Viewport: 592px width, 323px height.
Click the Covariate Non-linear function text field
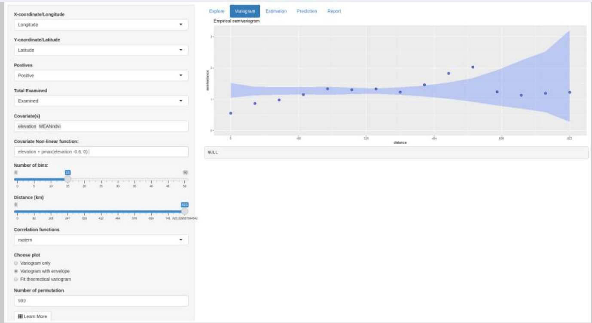click(x=101, y=152)
